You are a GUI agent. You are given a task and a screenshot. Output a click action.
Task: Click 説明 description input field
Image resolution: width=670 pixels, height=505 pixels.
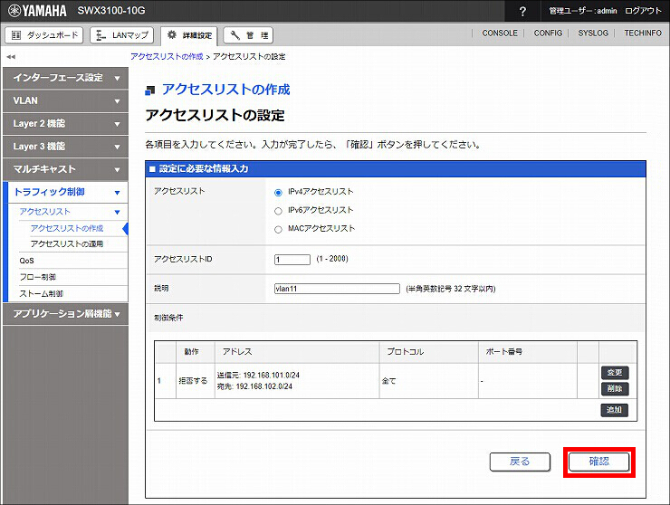coord(337,289)
